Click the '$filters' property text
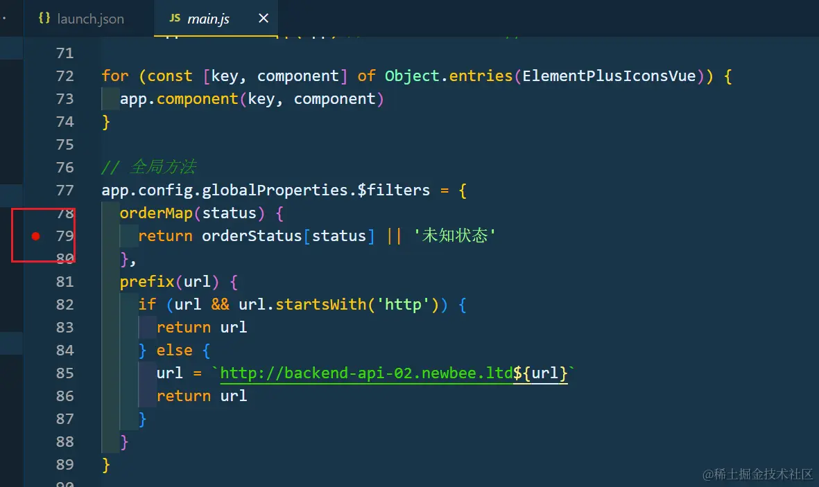819x487 pixels. 393,191
